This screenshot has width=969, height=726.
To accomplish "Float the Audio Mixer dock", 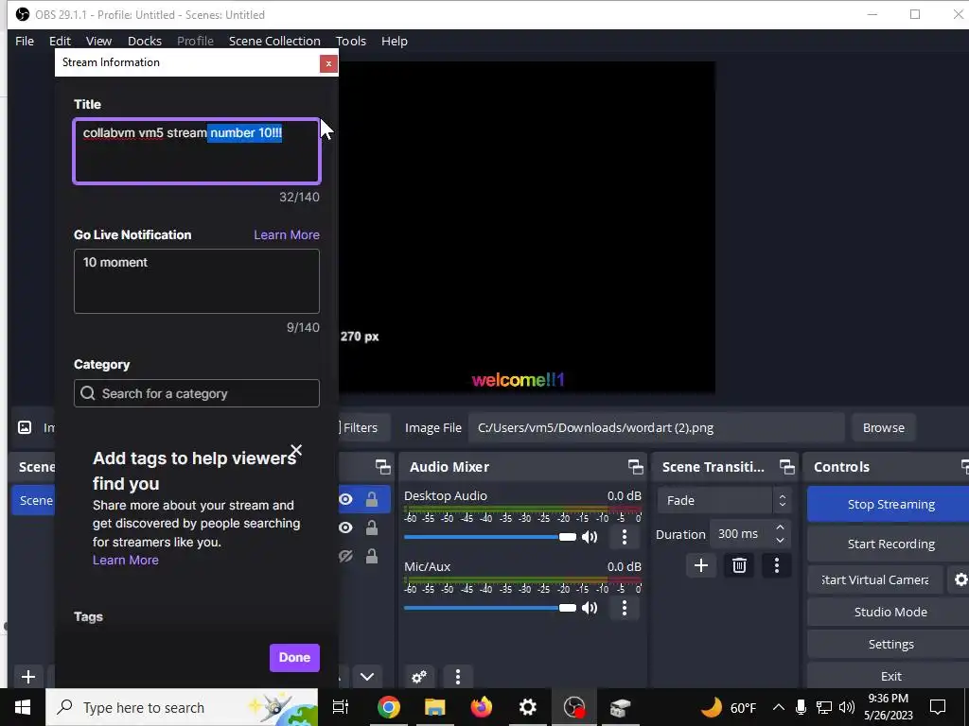I will click(x=635, y=467).
